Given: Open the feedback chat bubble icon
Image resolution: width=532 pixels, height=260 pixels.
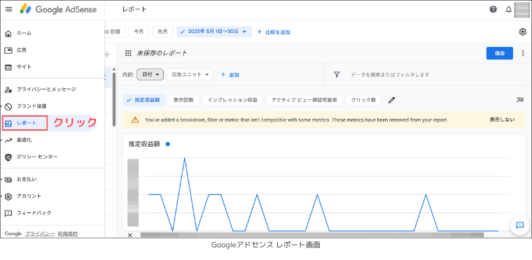Looking at the screenshot, I should (520, 225).
